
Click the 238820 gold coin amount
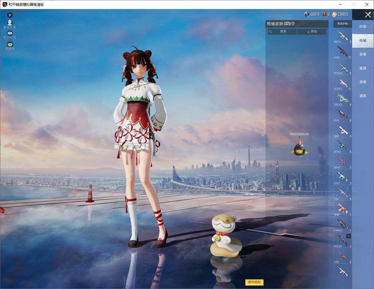pos(343,14)
